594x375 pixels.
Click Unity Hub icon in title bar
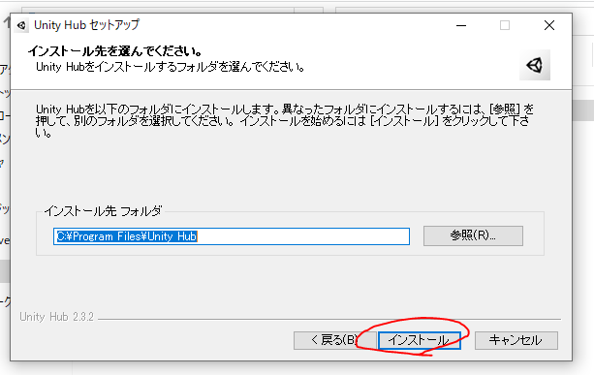coord(21,25)
